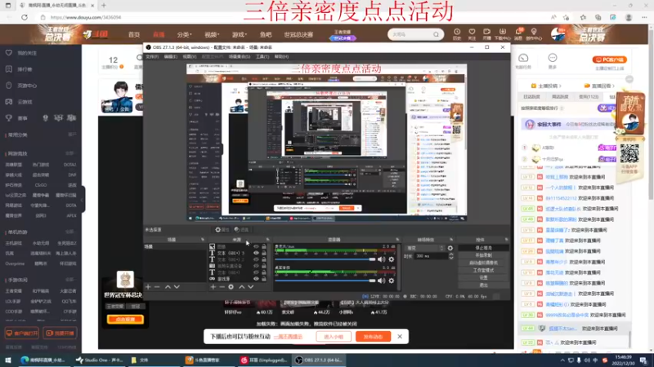
Task: Open the source Filters button in OBS toolbar
Action: 241,230
